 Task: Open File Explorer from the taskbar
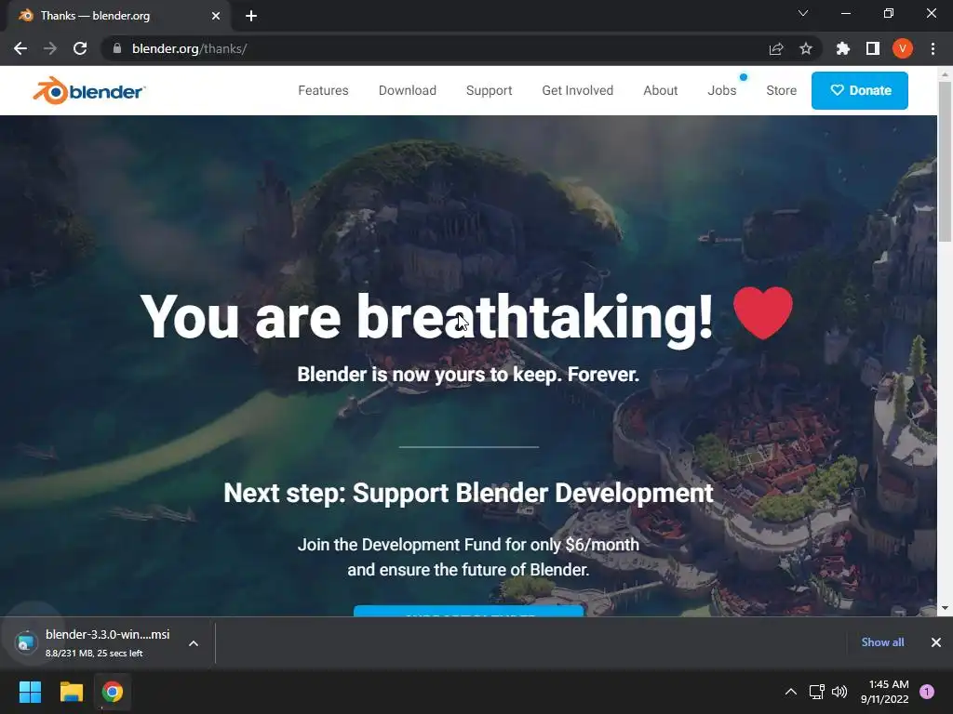tap(71, 692)
